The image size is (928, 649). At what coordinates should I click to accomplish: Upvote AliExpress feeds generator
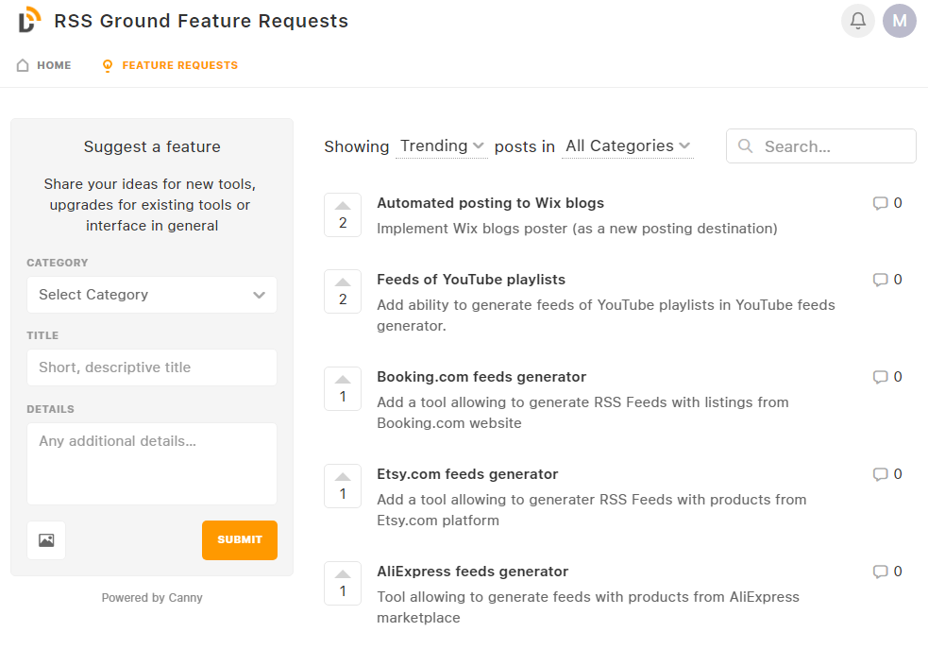point(343,583)
